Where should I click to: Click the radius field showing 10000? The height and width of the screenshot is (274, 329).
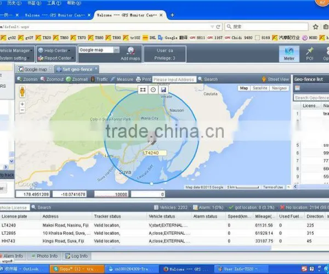(x=111, y=195)
